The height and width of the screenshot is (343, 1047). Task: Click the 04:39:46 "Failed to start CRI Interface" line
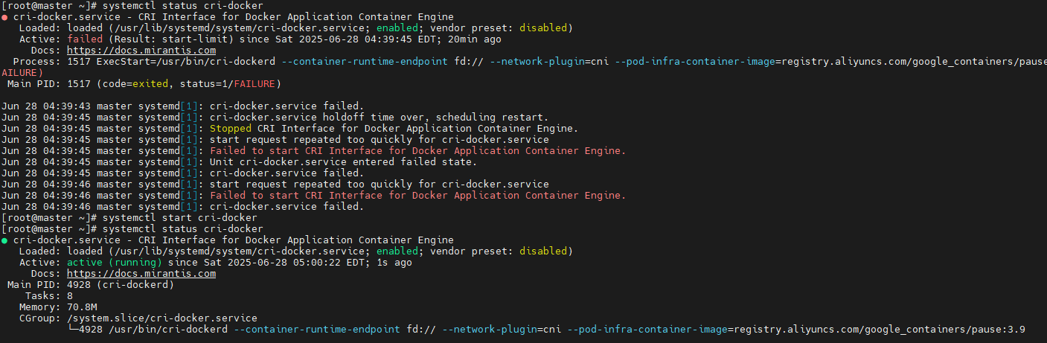[x=417, y=196]
